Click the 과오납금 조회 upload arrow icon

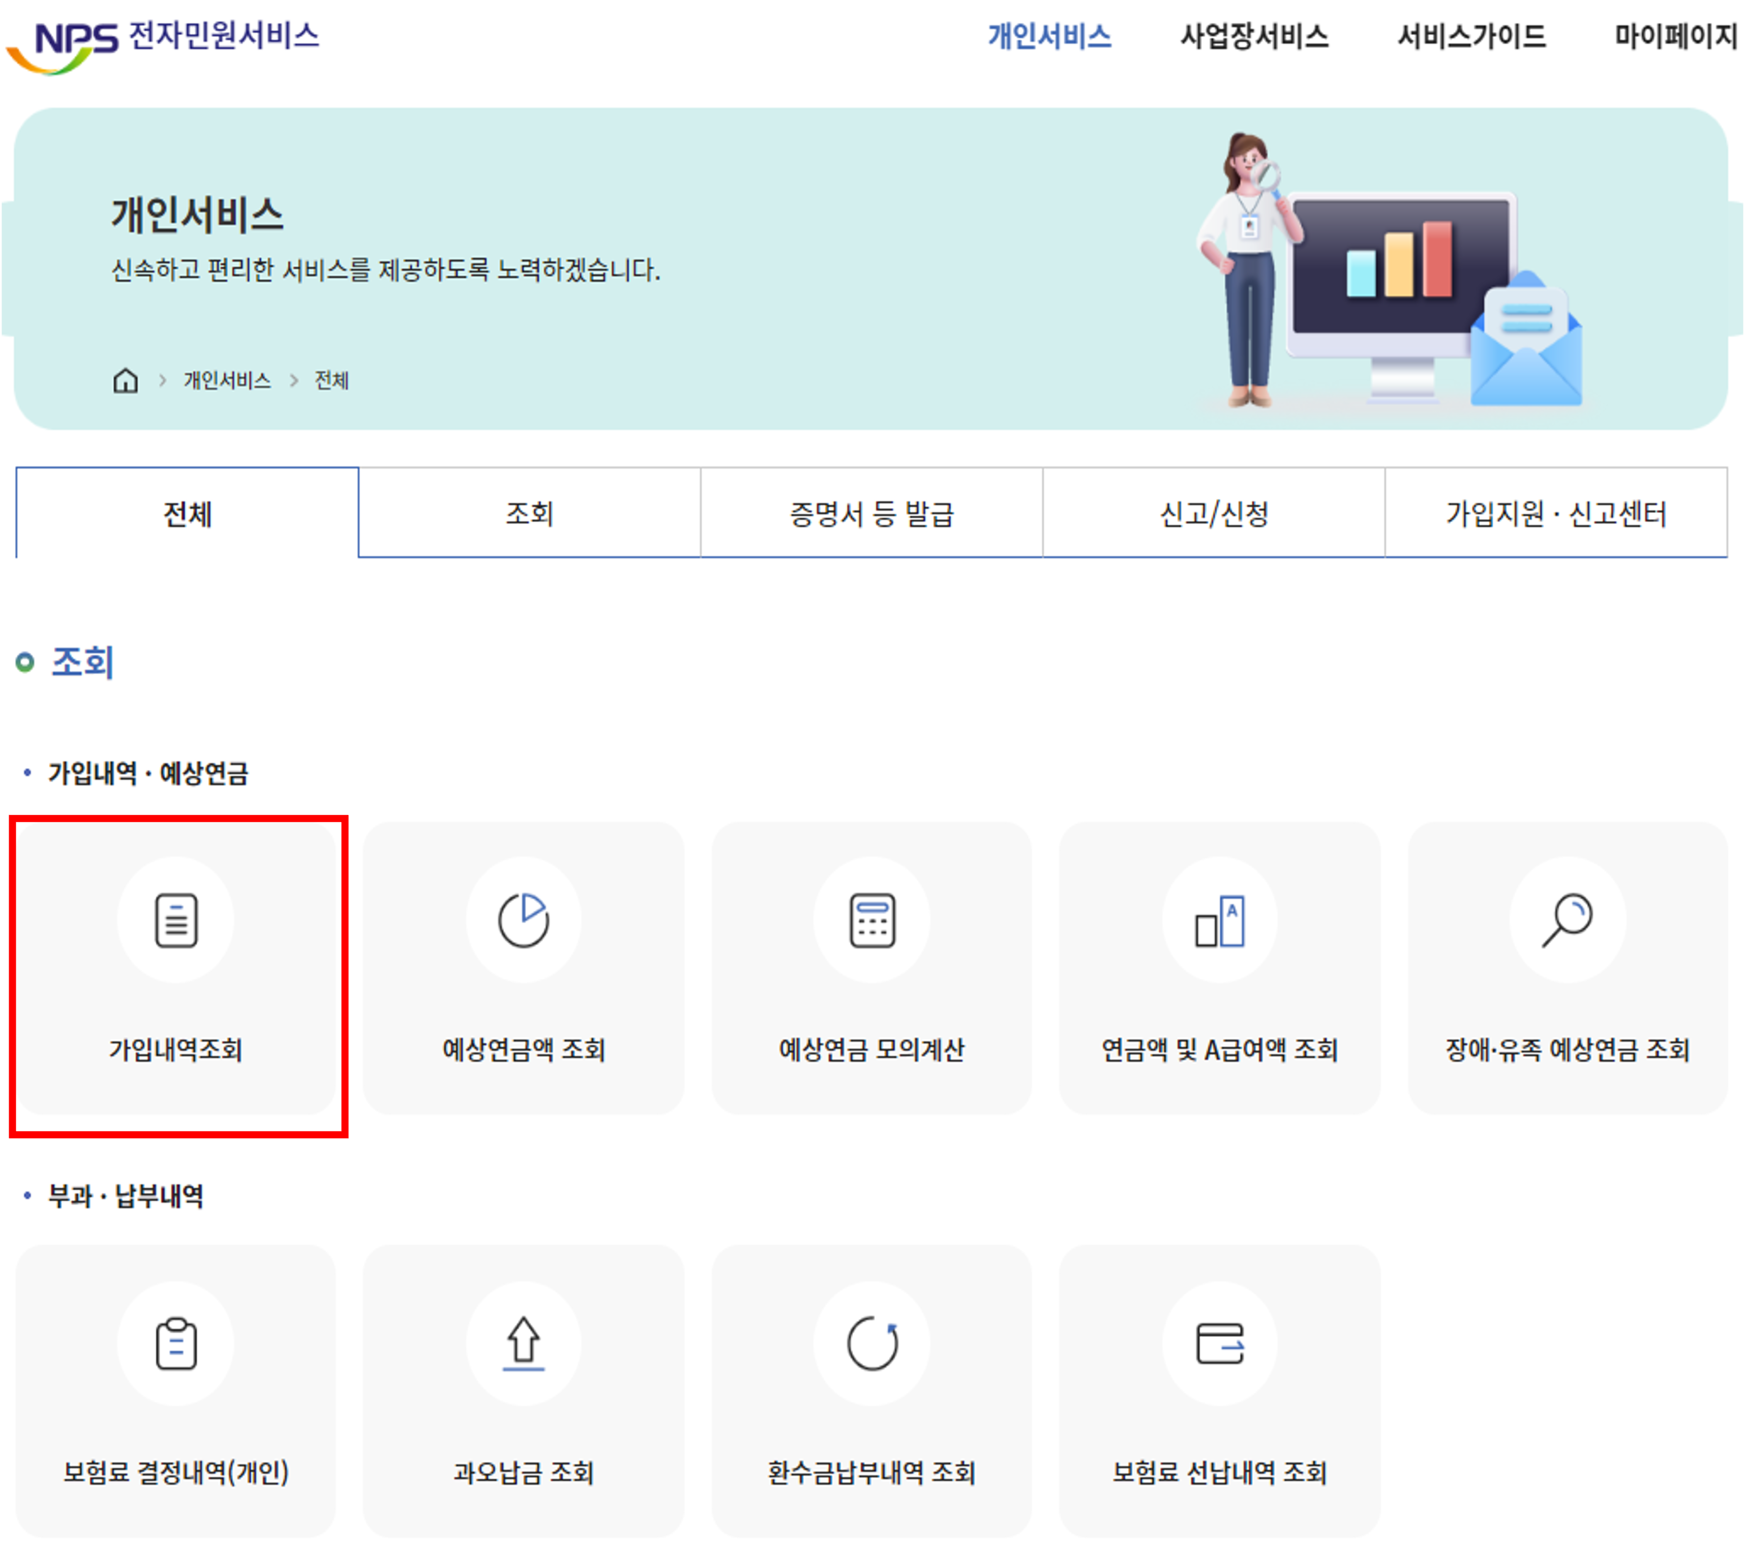pyautogui.click(x=523, y=1343)
